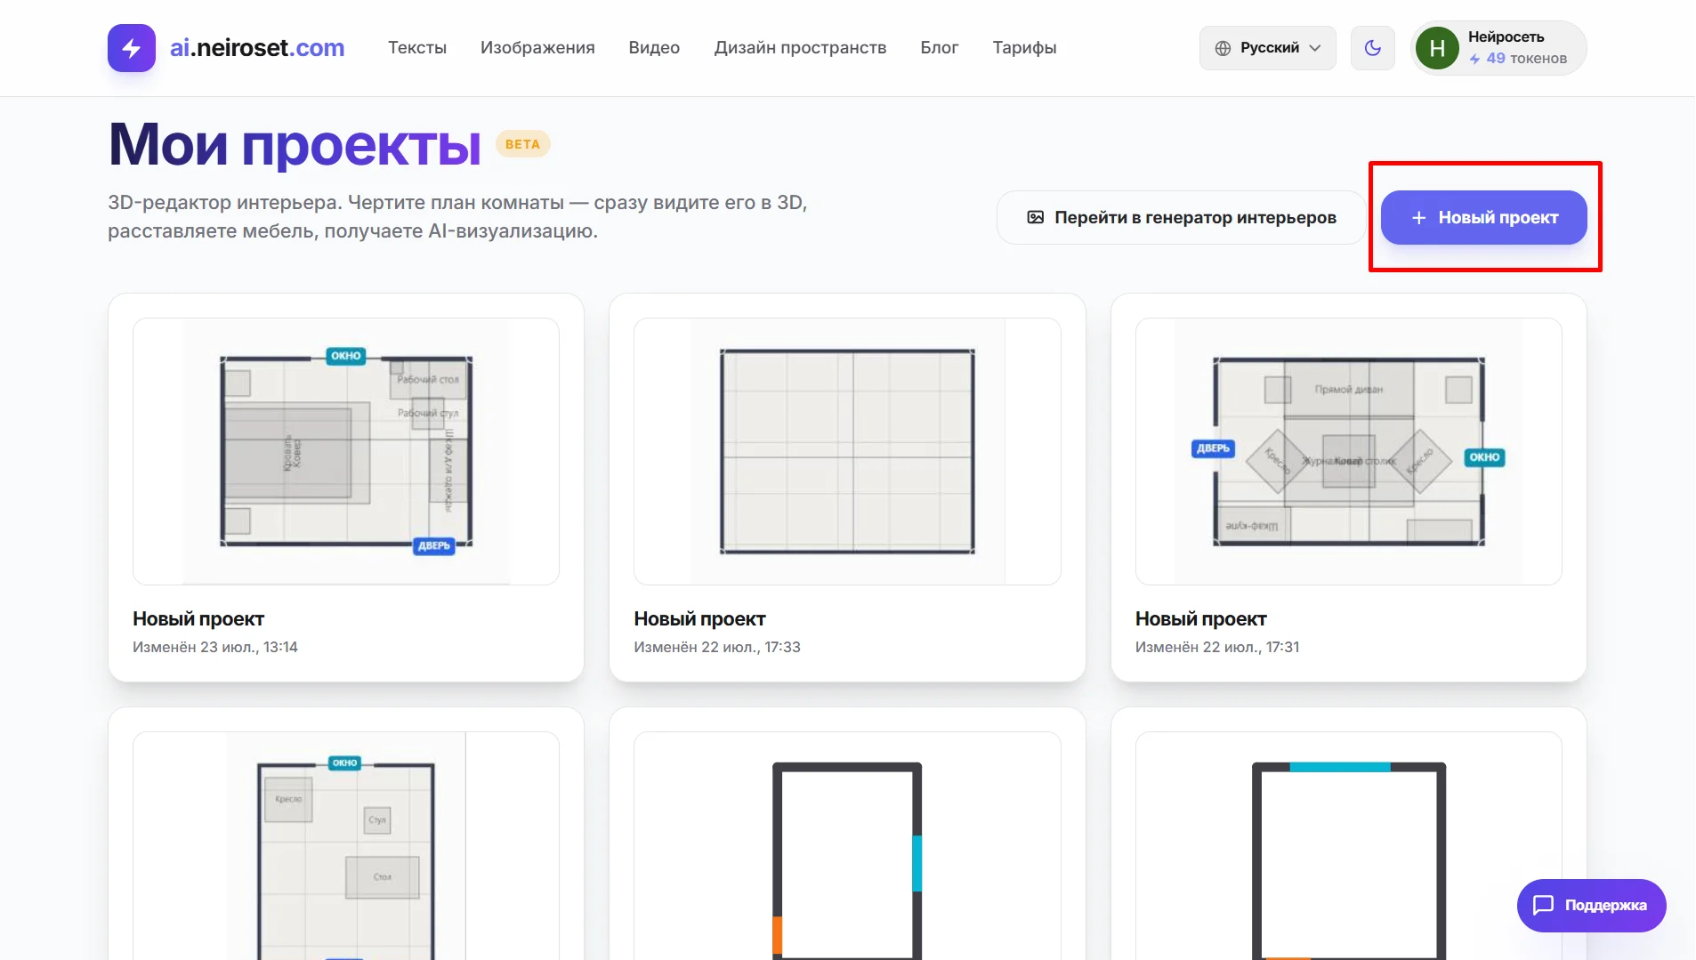The width and height of the screenshot is (1696, 960).
Task: Click the 49 токенов token balance
Action: tap(1518, 59)
